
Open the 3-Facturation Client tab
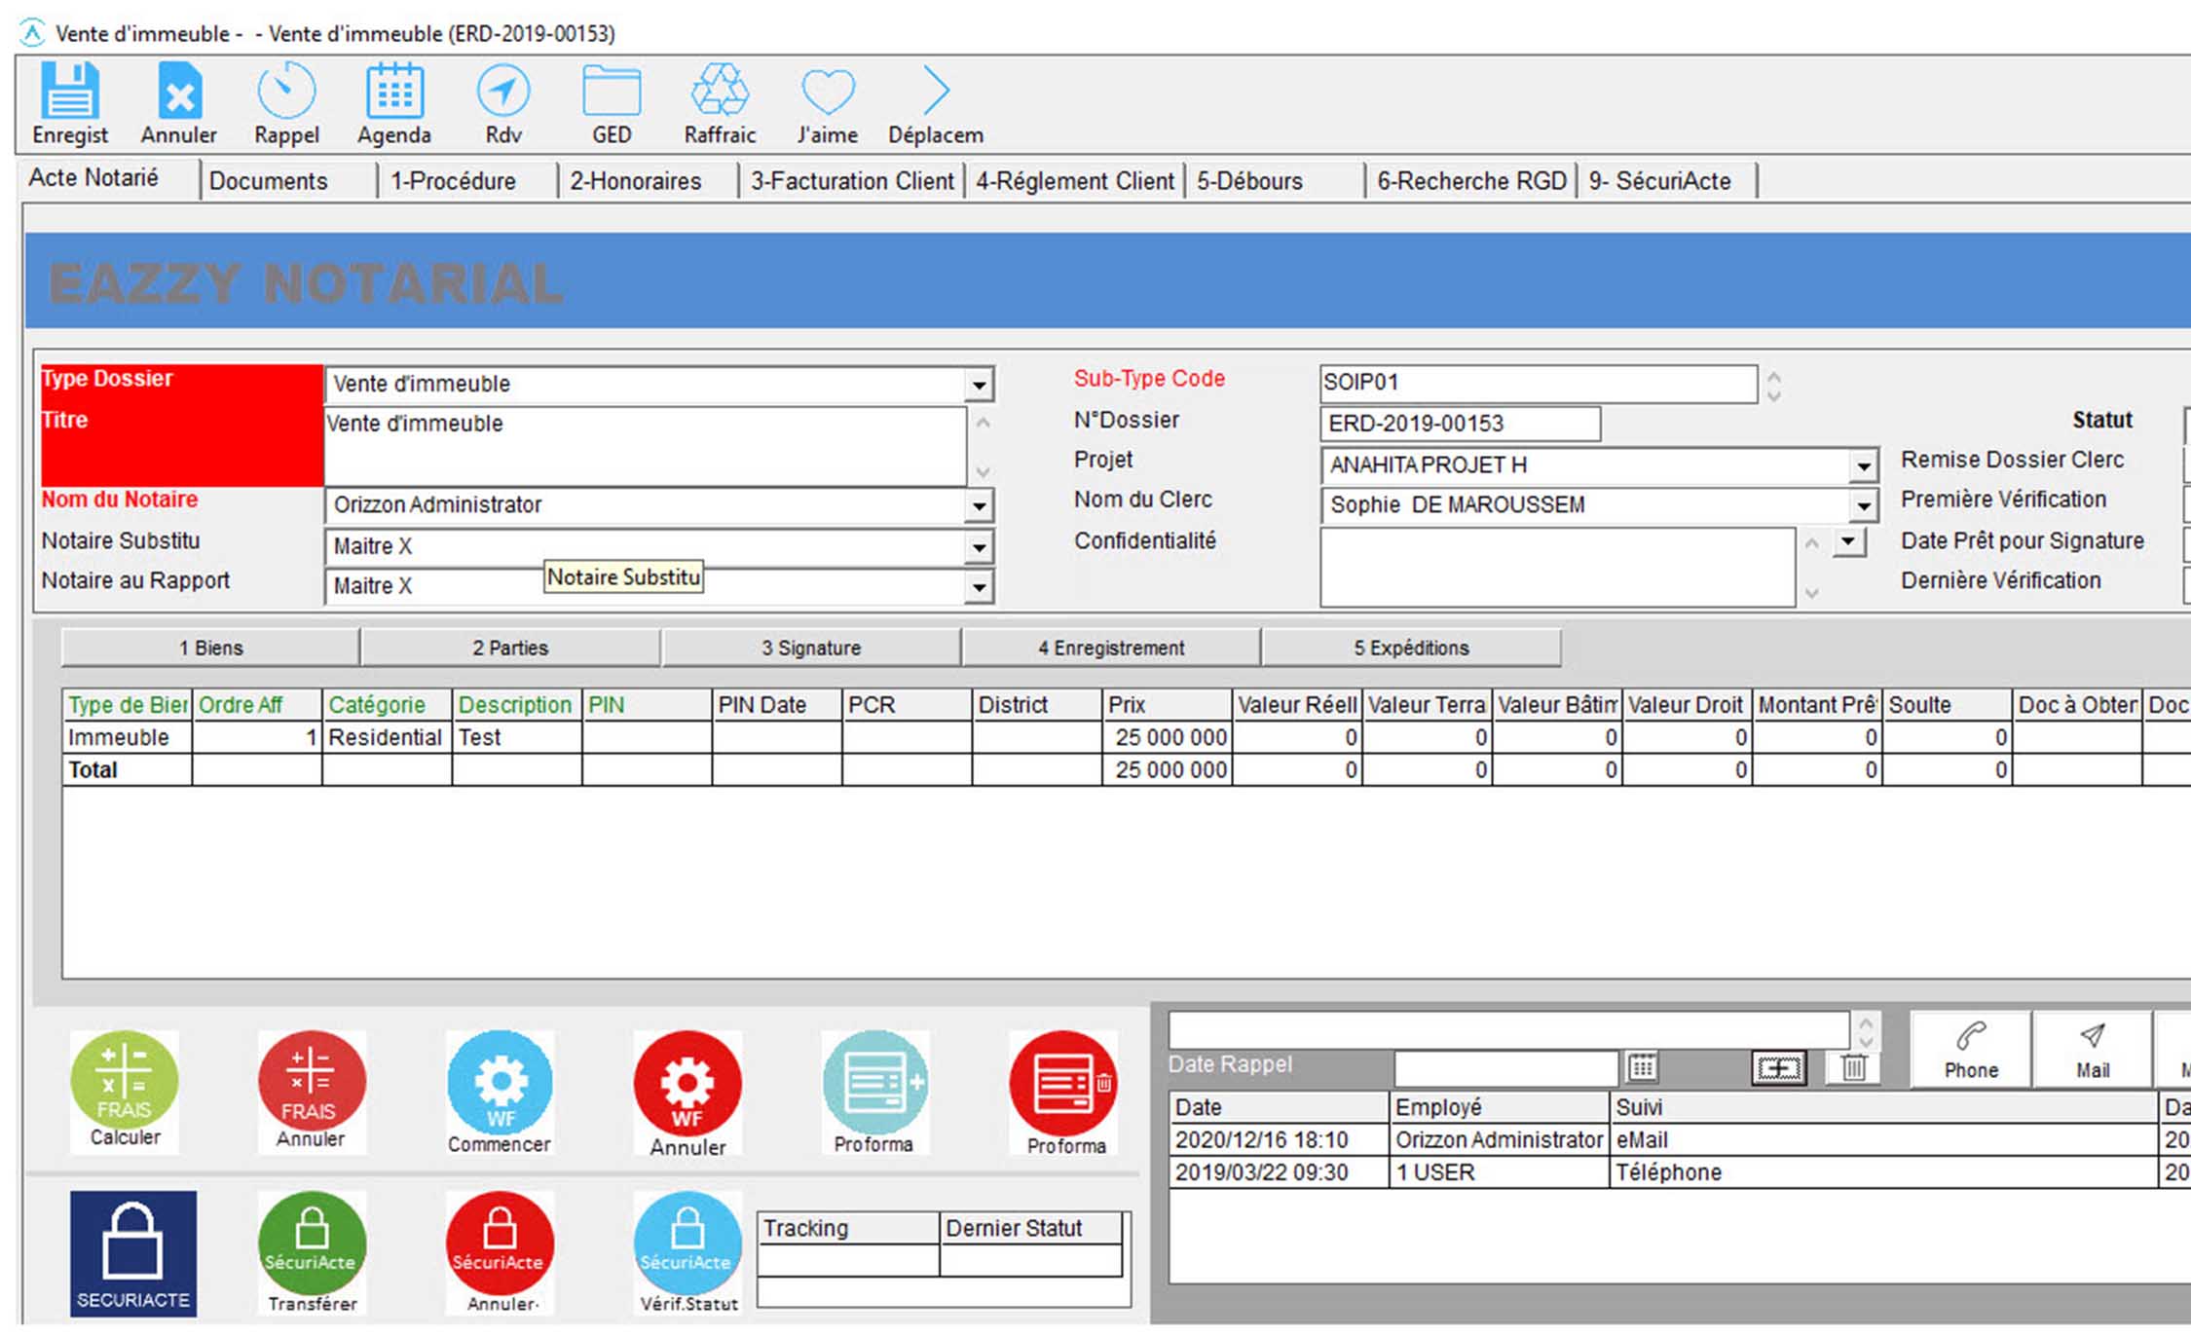[852, 181]
